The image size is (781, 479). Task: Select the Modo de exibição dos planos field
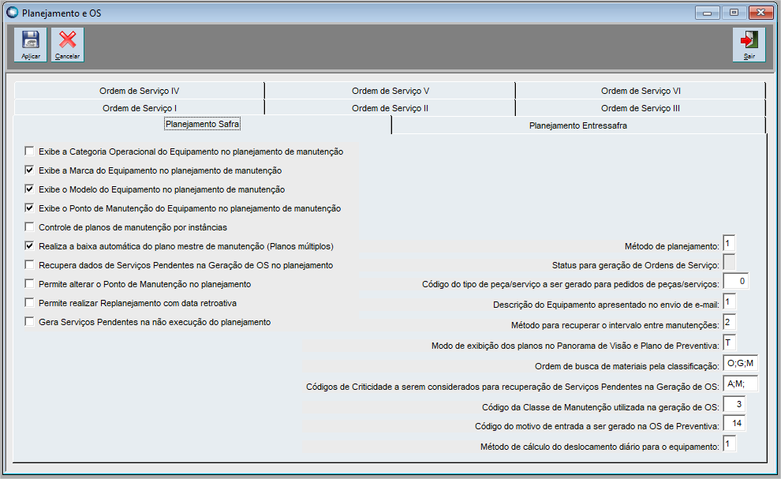(x=729, y=343)
